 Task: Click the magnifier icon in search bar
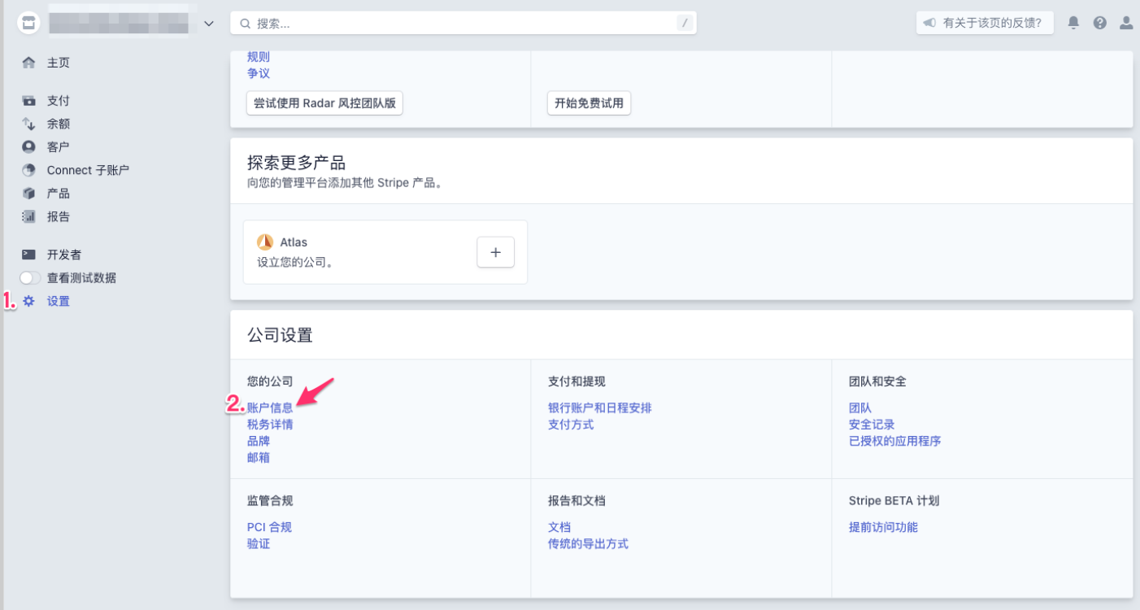[x=245, y=24]
